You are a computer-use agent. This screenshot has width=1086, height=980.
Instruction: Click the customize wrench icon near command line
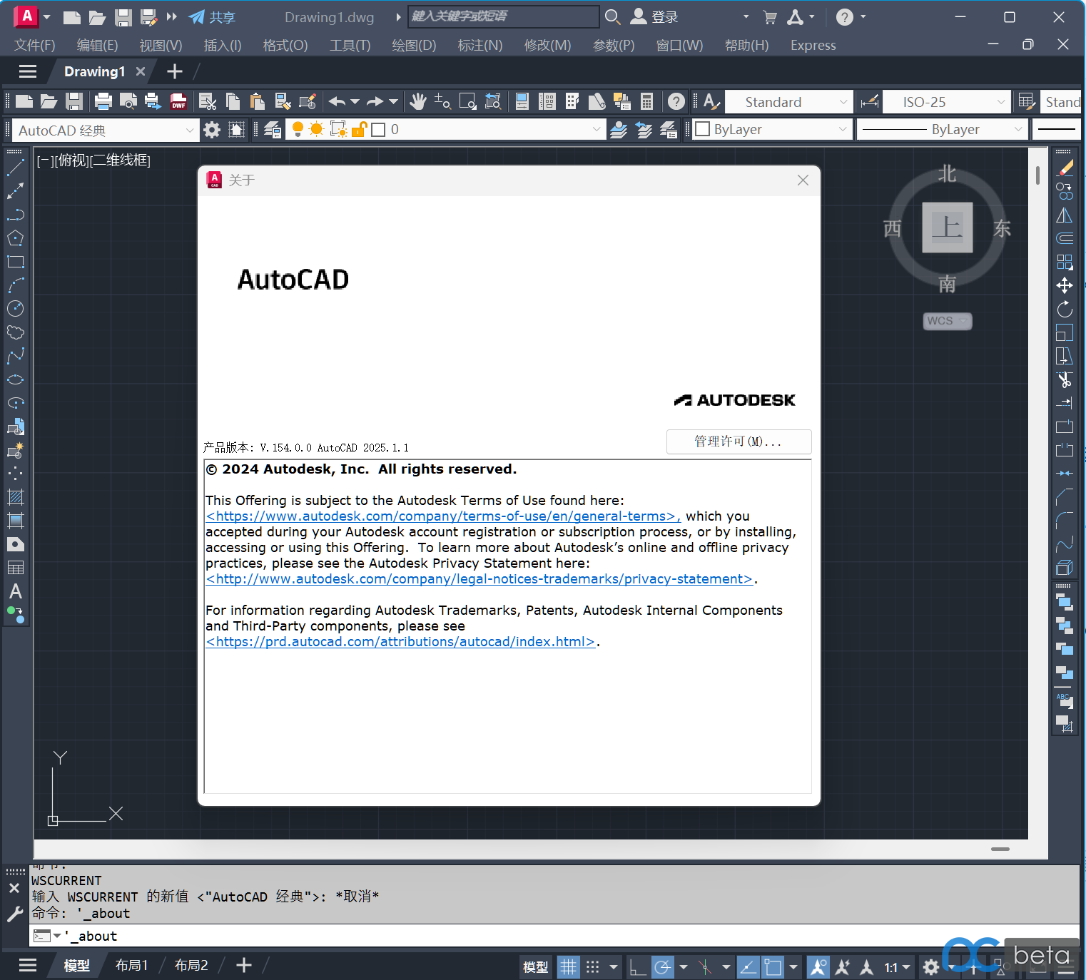coord(14,914)
